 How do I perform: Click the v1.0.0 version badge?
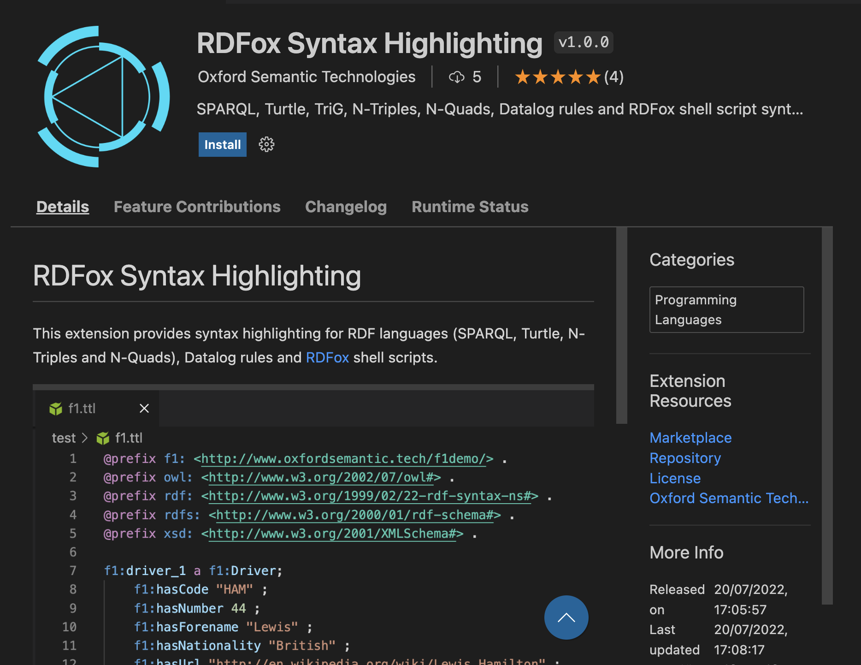pyautogui.click(x=583, y=42)
